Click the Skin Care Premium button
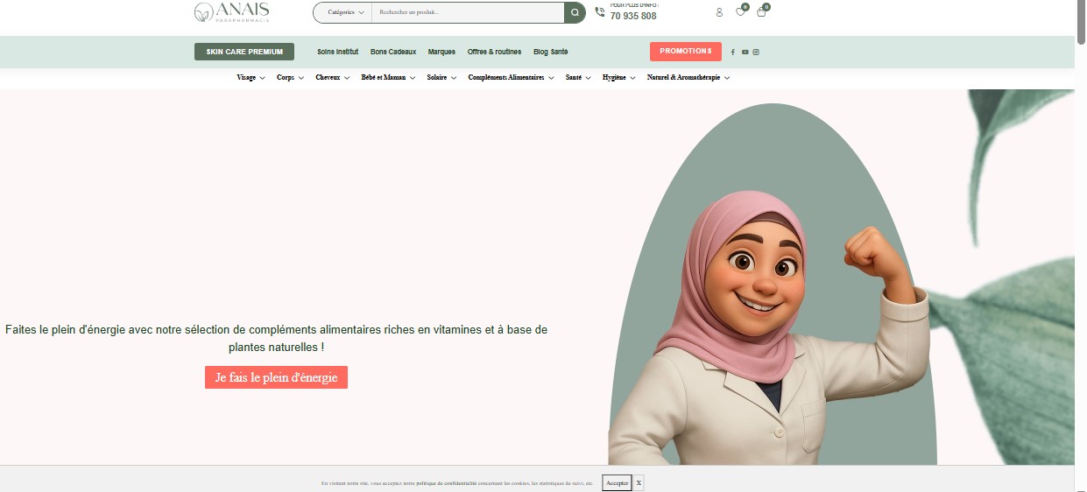Screen dimensions: 1087x492 coord(244,52)
